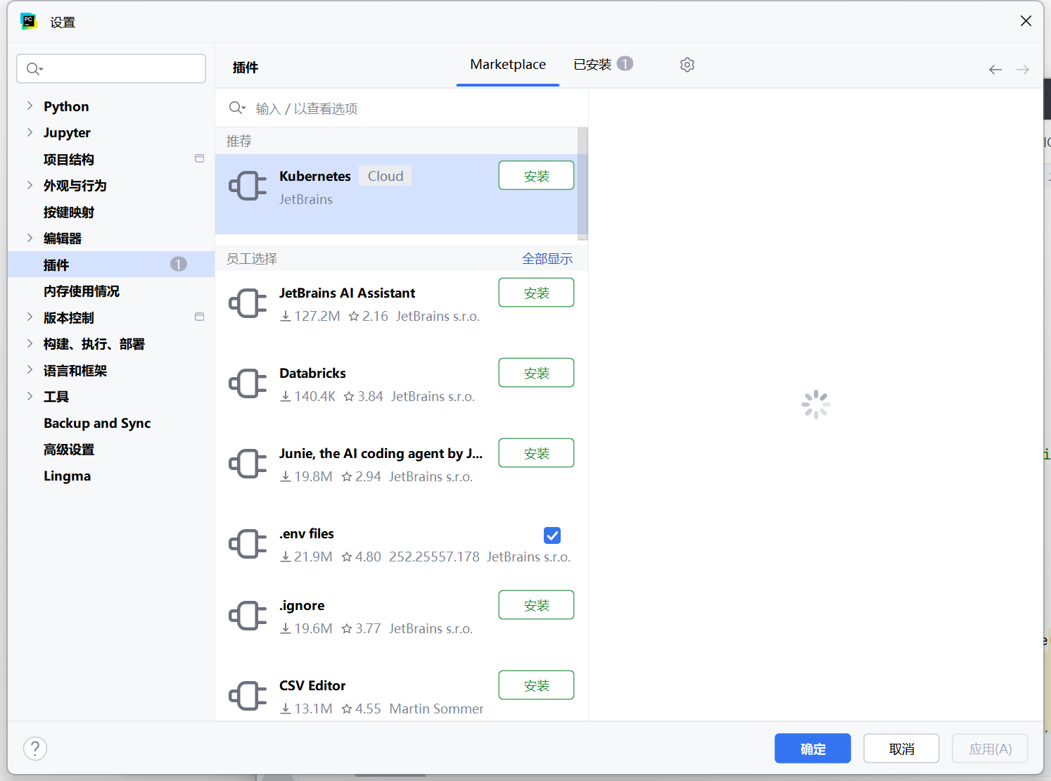Open the Lingma settings page

[x=68, y=476]
